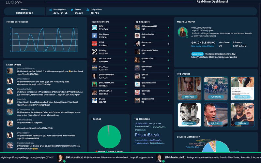Open https://t.co/ZeDQhj5EWt link in tweet
Viewport: 261px width, 163px height.
28,74
